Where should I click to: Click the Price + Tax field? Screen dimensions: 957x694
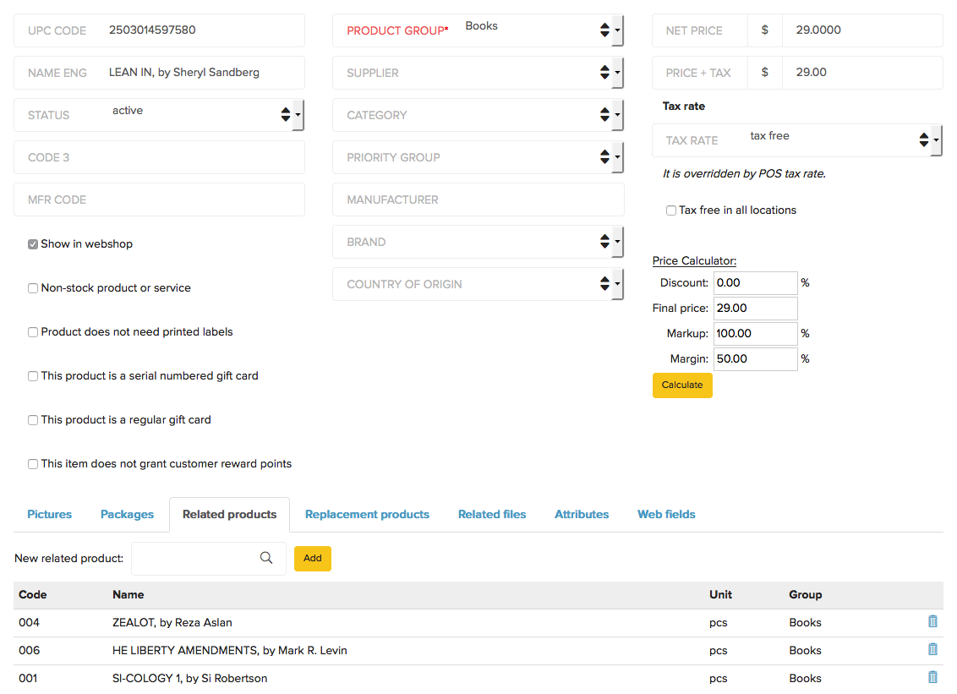[x=861, y=73]
